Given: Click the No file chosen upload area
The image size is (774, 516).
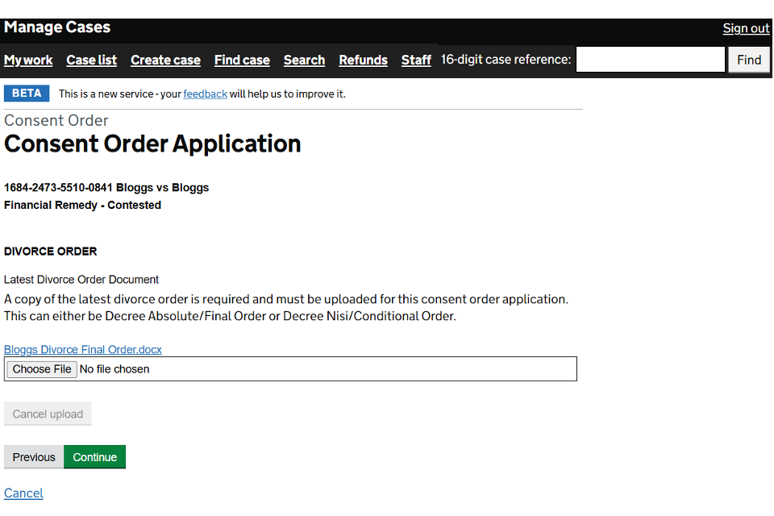Looking at the screenshot, I should point(290,368).
